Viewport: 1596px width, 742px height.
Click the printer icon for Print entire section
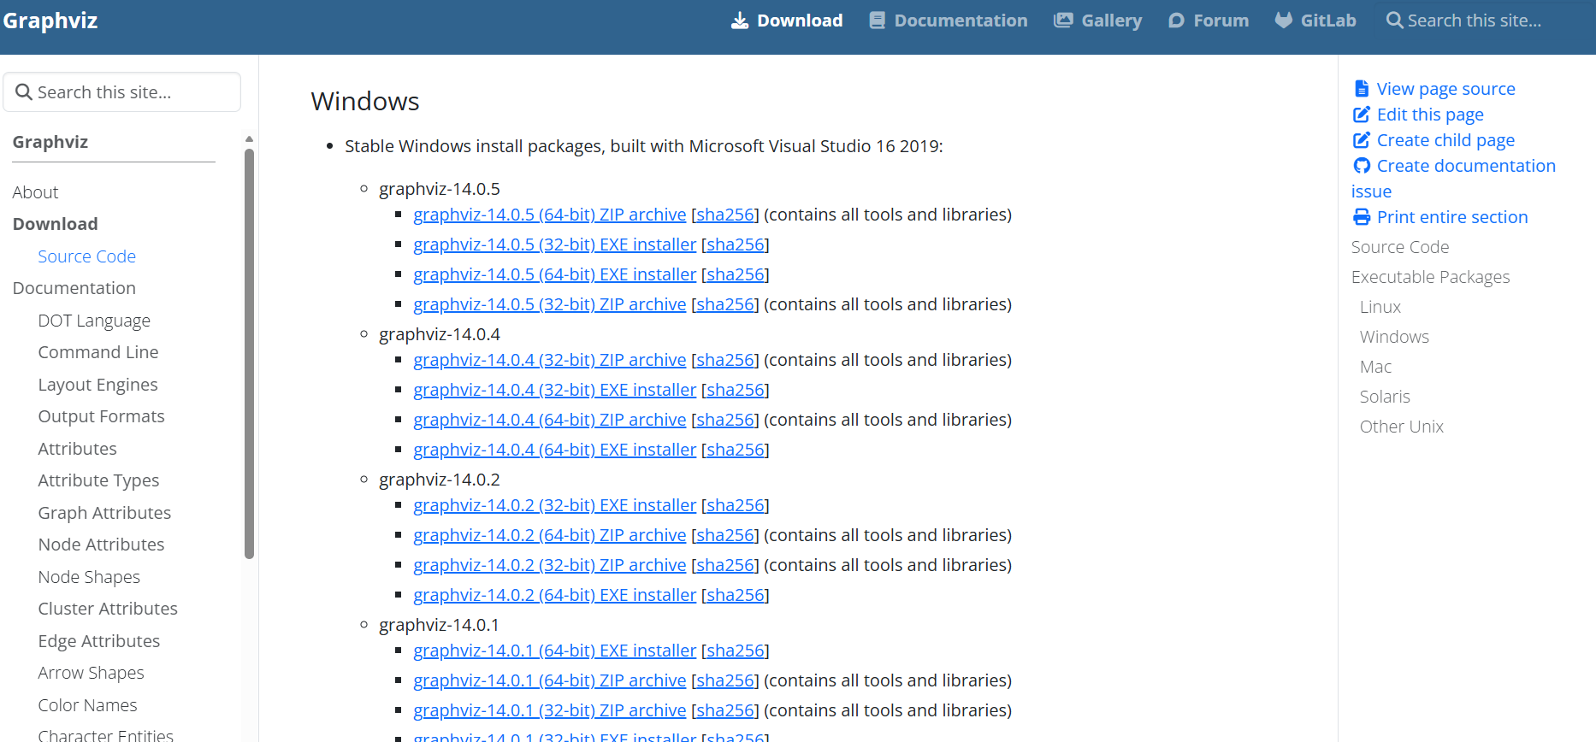pyautogui.click(x=1362, y=217)
